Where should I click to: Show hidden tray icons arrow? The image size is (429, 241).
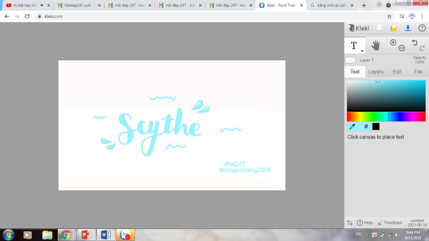(367, 235)
